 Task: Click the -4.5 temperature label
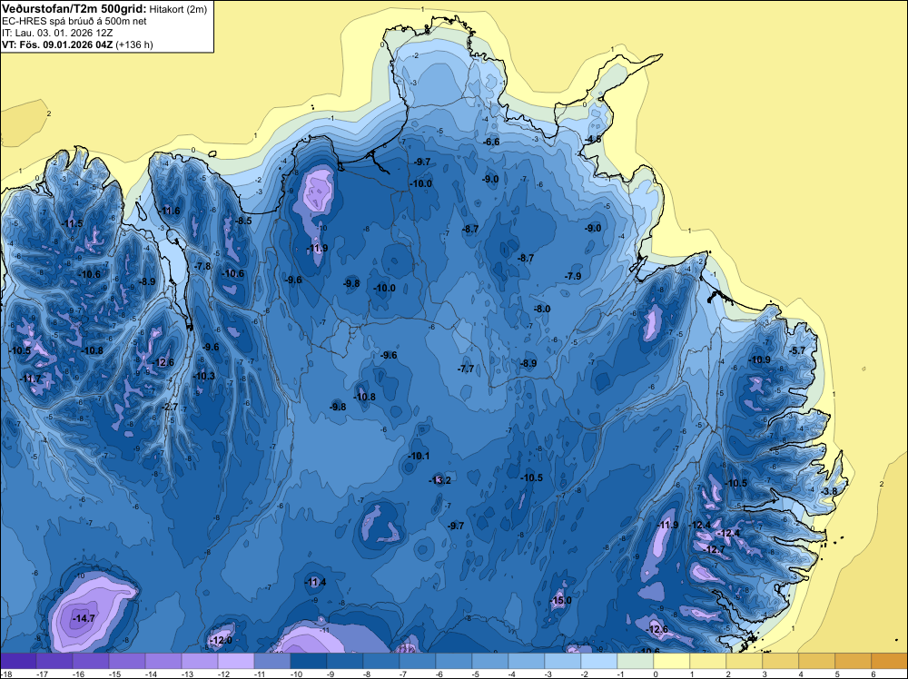coord(593,139)
